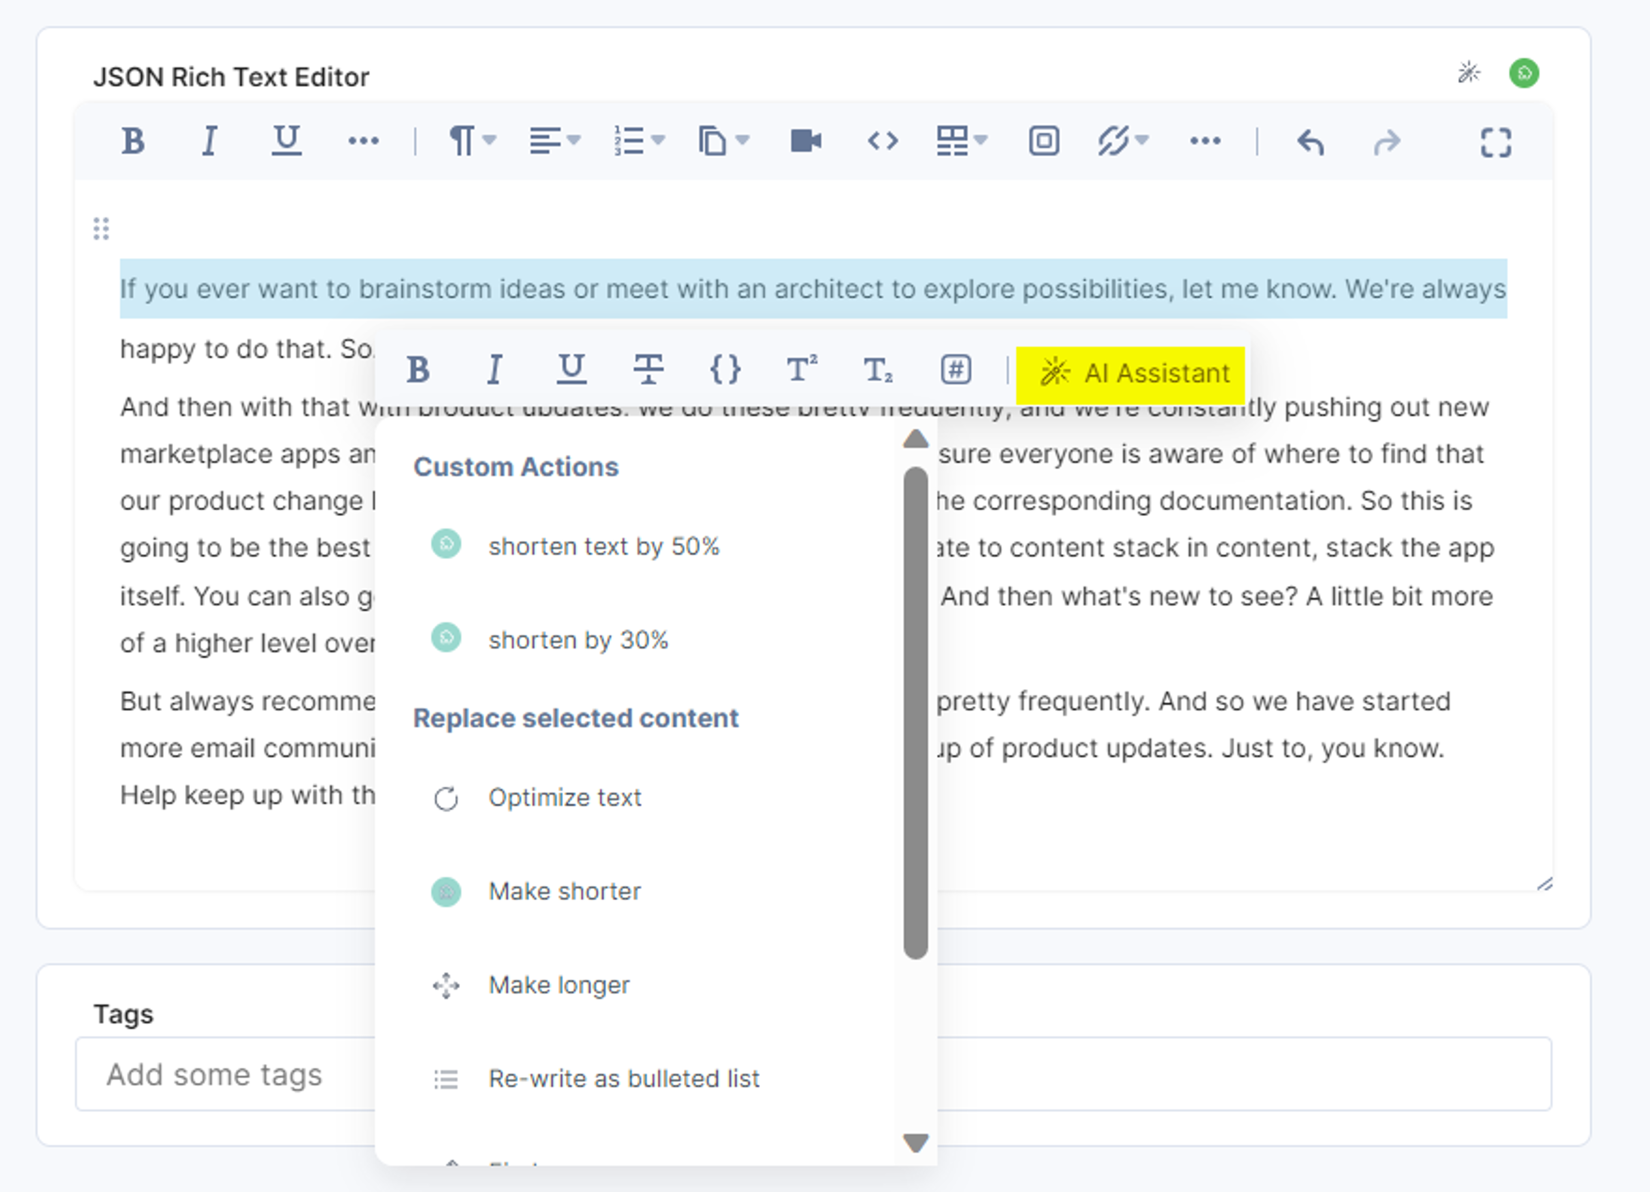Click strikethrough in floating toolbar
The image size is (1650, 1192).
648,369
